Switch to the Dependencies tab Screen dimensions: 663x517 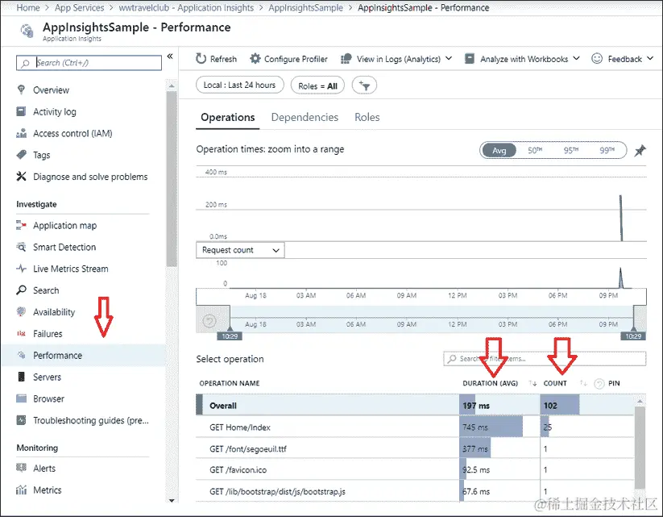[305, 117]
